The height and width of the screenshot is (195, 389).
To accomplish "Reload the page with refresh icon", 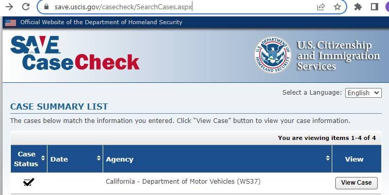I will point(26,7).
